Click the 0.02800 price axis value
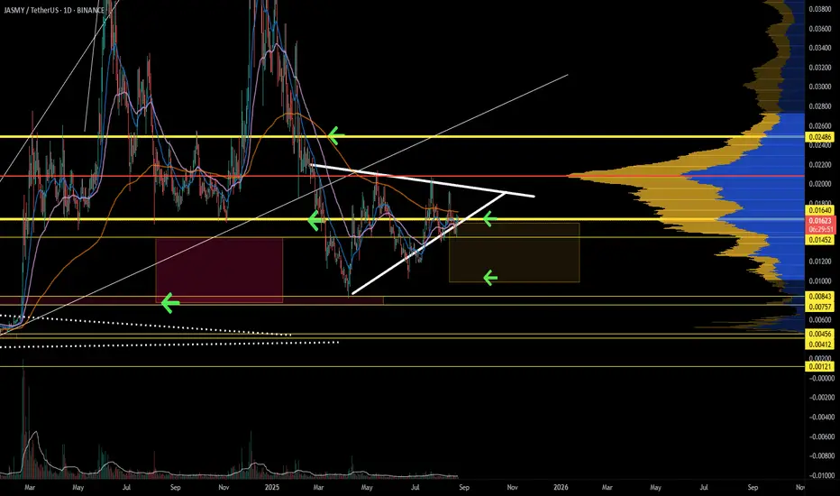 tap(821, 106)
